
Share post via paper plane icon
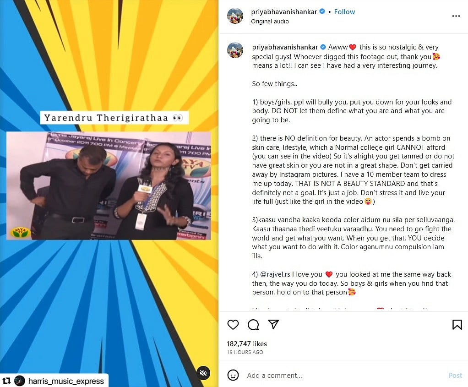[x=273, y=324]
